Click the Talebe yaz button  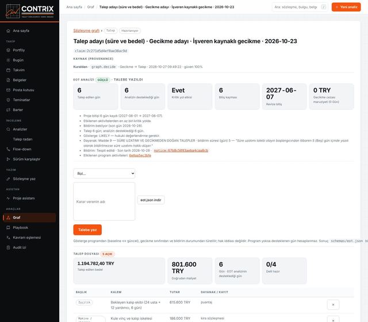point(87,230)
